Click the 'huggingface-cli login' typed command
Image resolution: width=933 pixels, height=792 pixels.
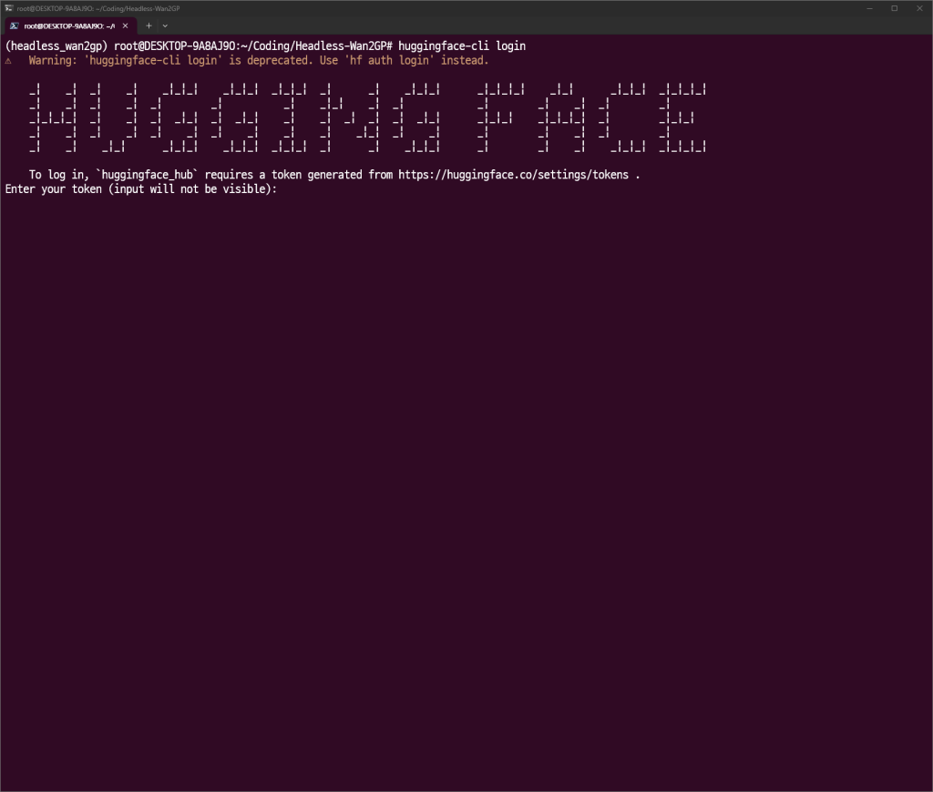click(x=462, y=46)
